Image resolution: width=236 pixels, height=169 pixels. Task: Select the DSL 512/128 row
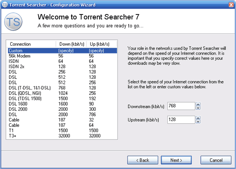tap(63, 77)
